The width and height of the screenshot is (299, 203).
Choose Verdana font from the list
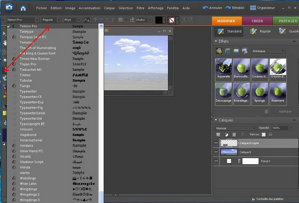(x=26, y=146)
